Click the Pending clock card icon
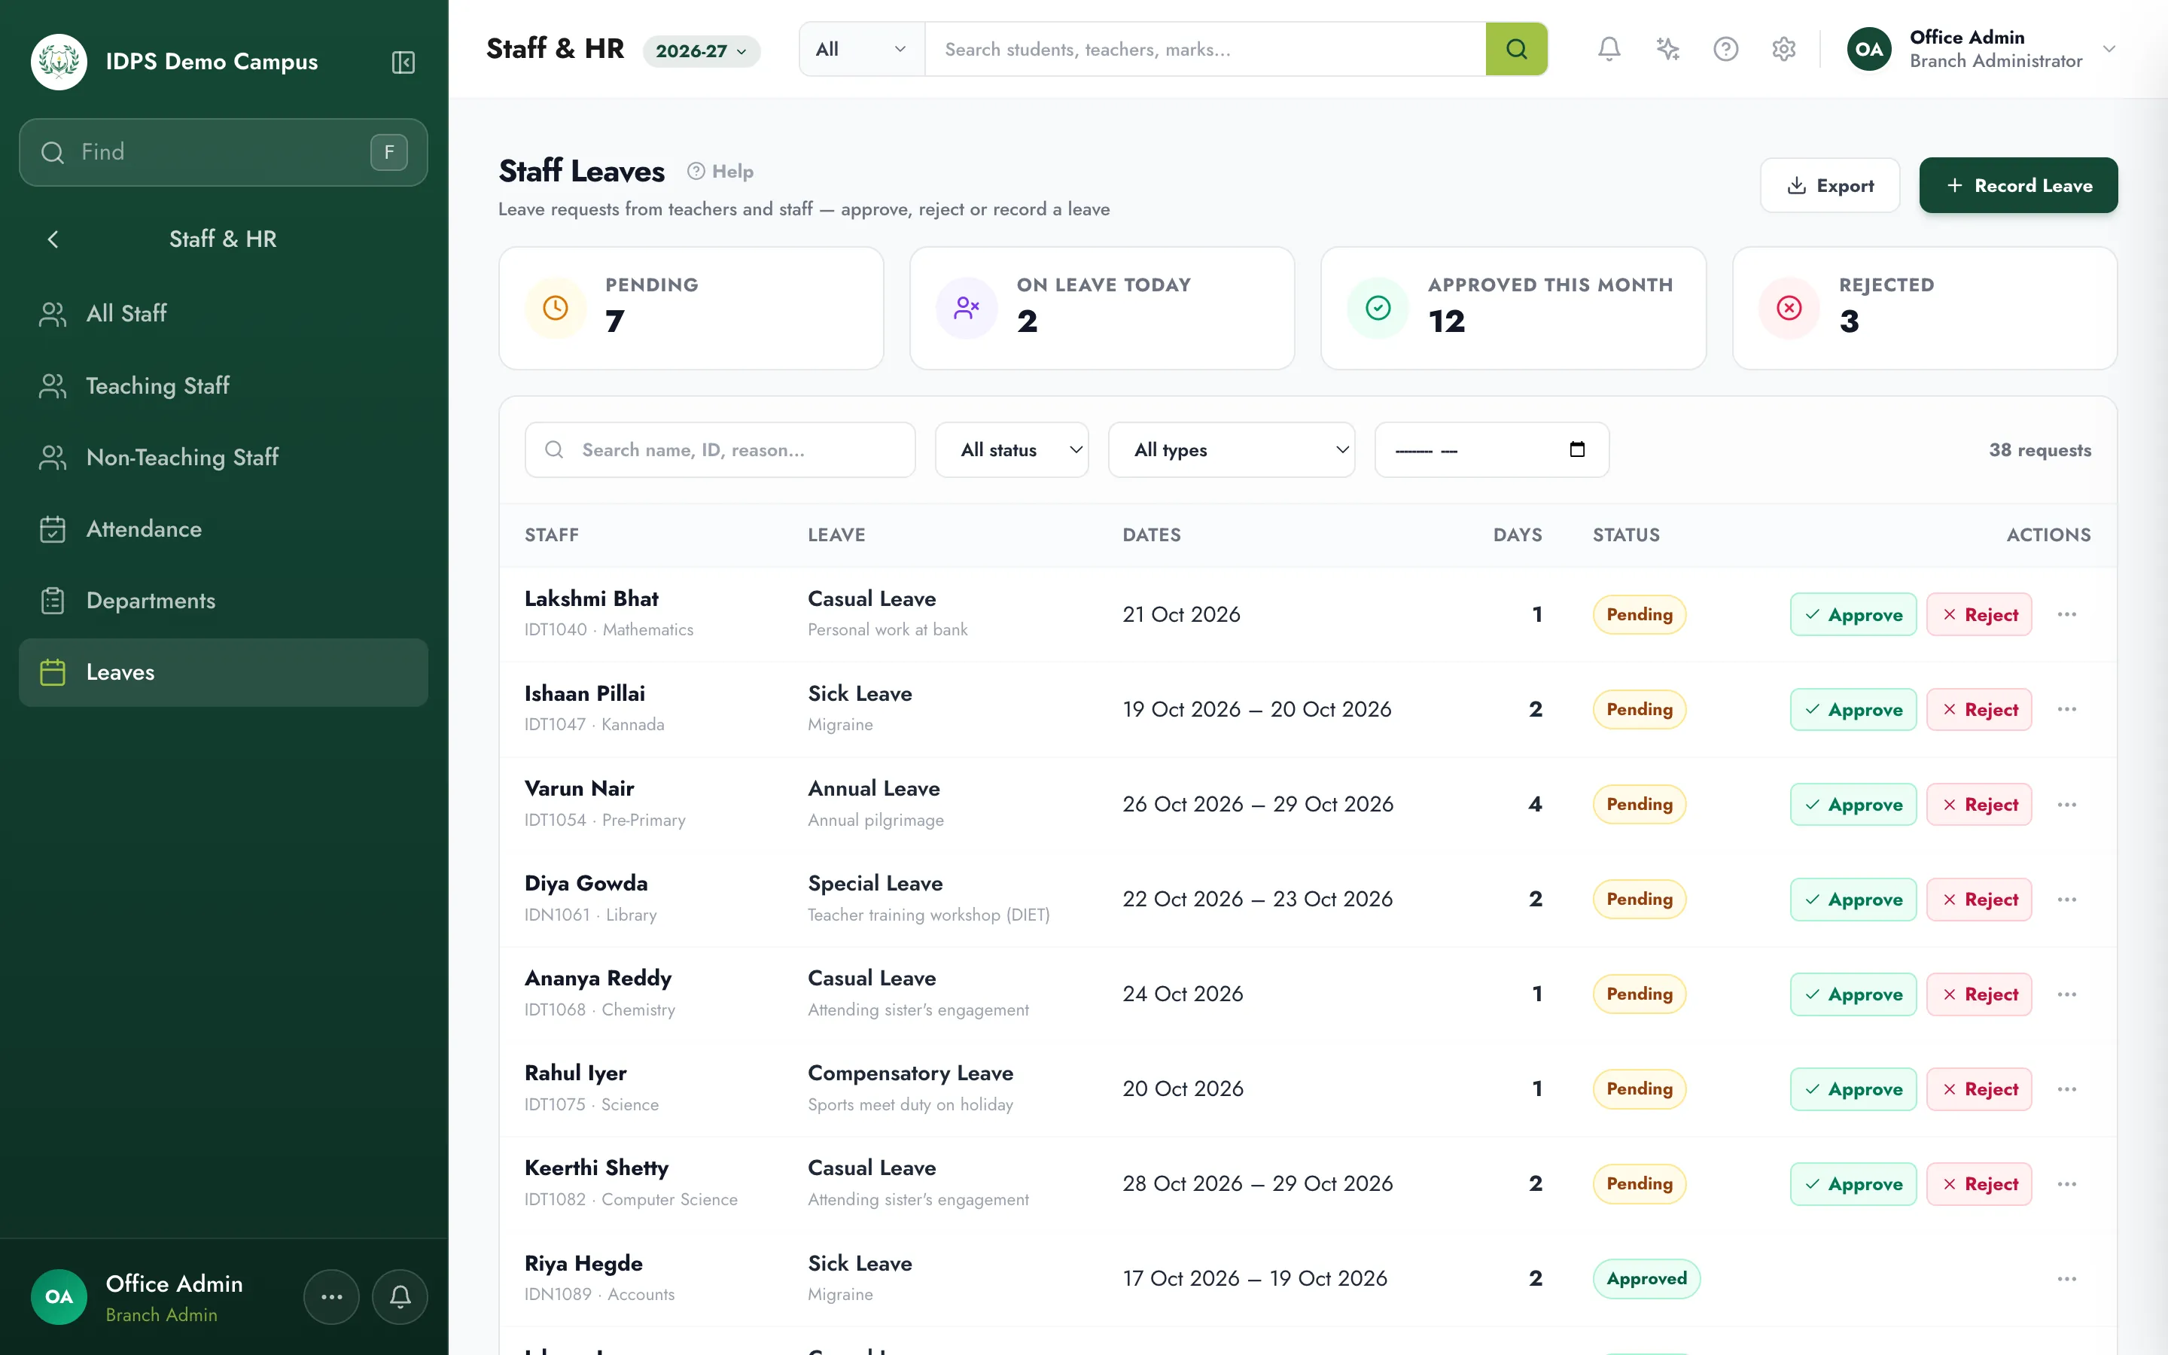The height and width of the screenshot is (1355, 2168). (556, 309)
